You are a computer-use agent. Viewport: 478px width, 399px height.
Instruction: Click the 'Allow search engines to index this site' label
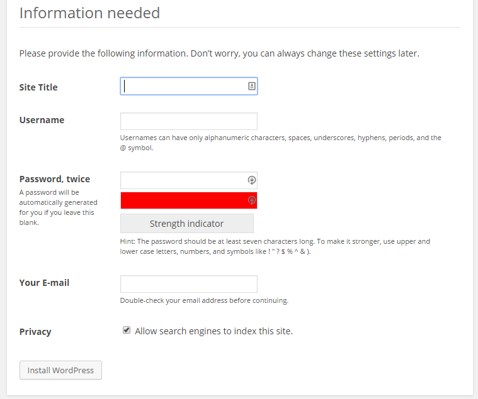(x=213, y=331)
